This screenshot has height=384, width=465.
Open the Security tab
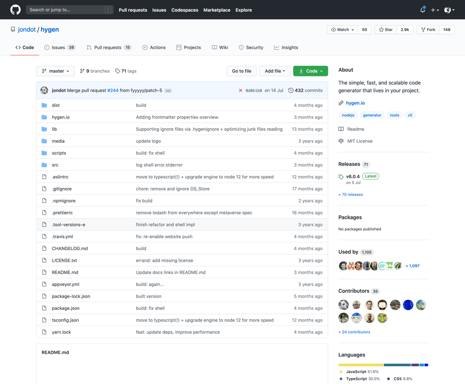(251, 48)
